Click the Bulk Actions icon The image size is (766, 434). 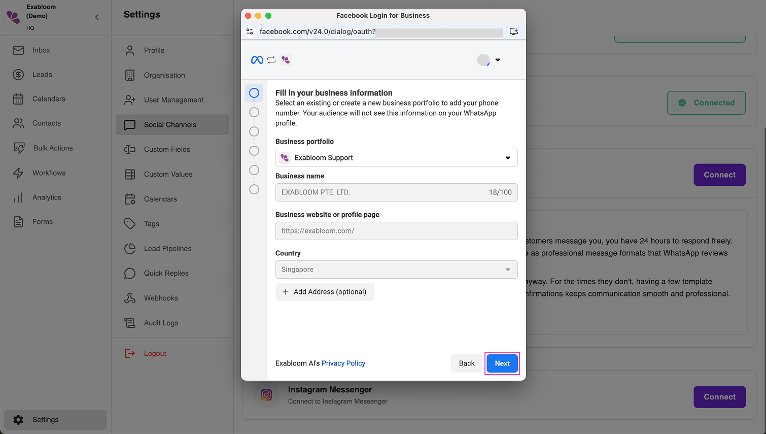pos(19,148)
